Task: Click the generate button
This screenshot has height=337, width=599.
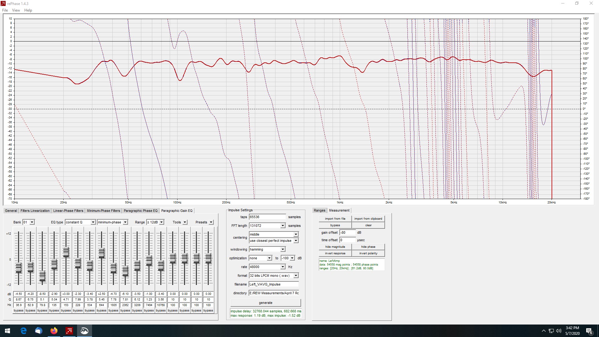Action: tap(266, 303)
